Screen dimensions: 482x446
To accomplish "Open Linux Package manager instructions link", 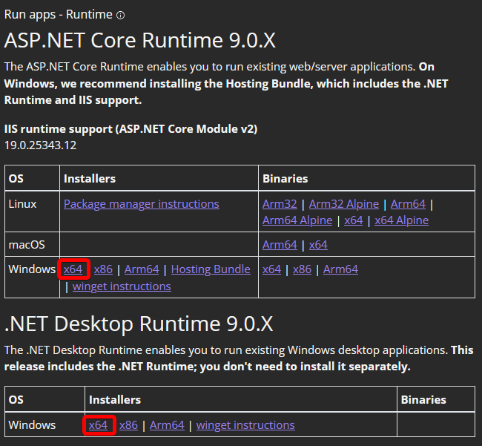I will (142, 204).
